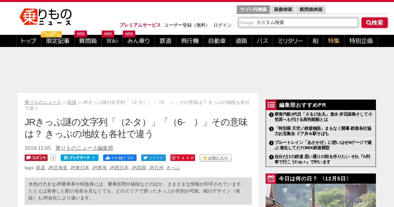The height and width of the screenshot is (207, 394).
Task: Select the 画像検索 tab
Action: point(283,10)
